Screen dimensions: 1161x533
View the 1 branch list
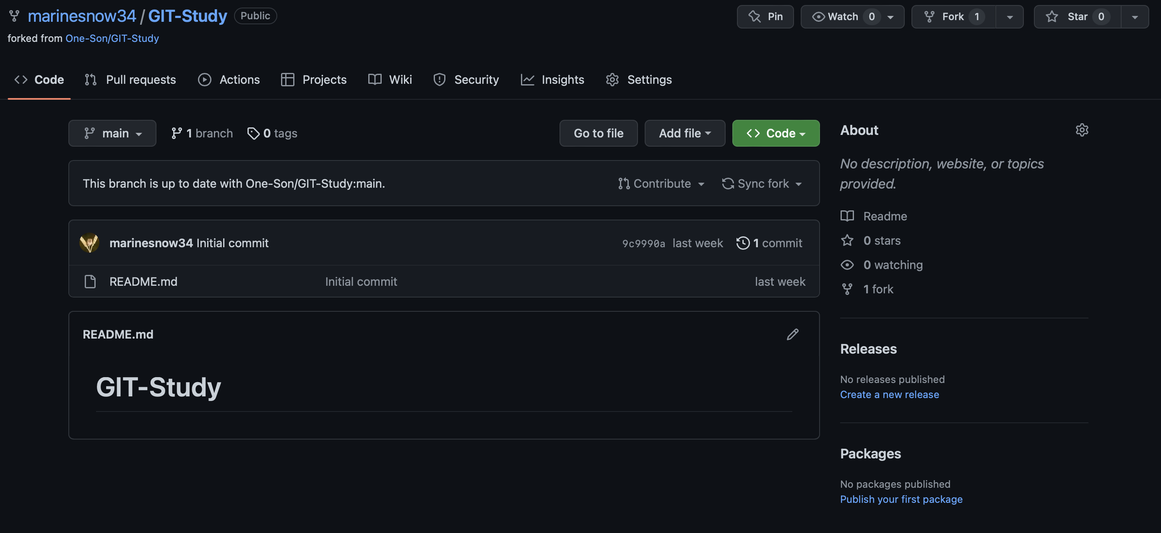point(202,133)
